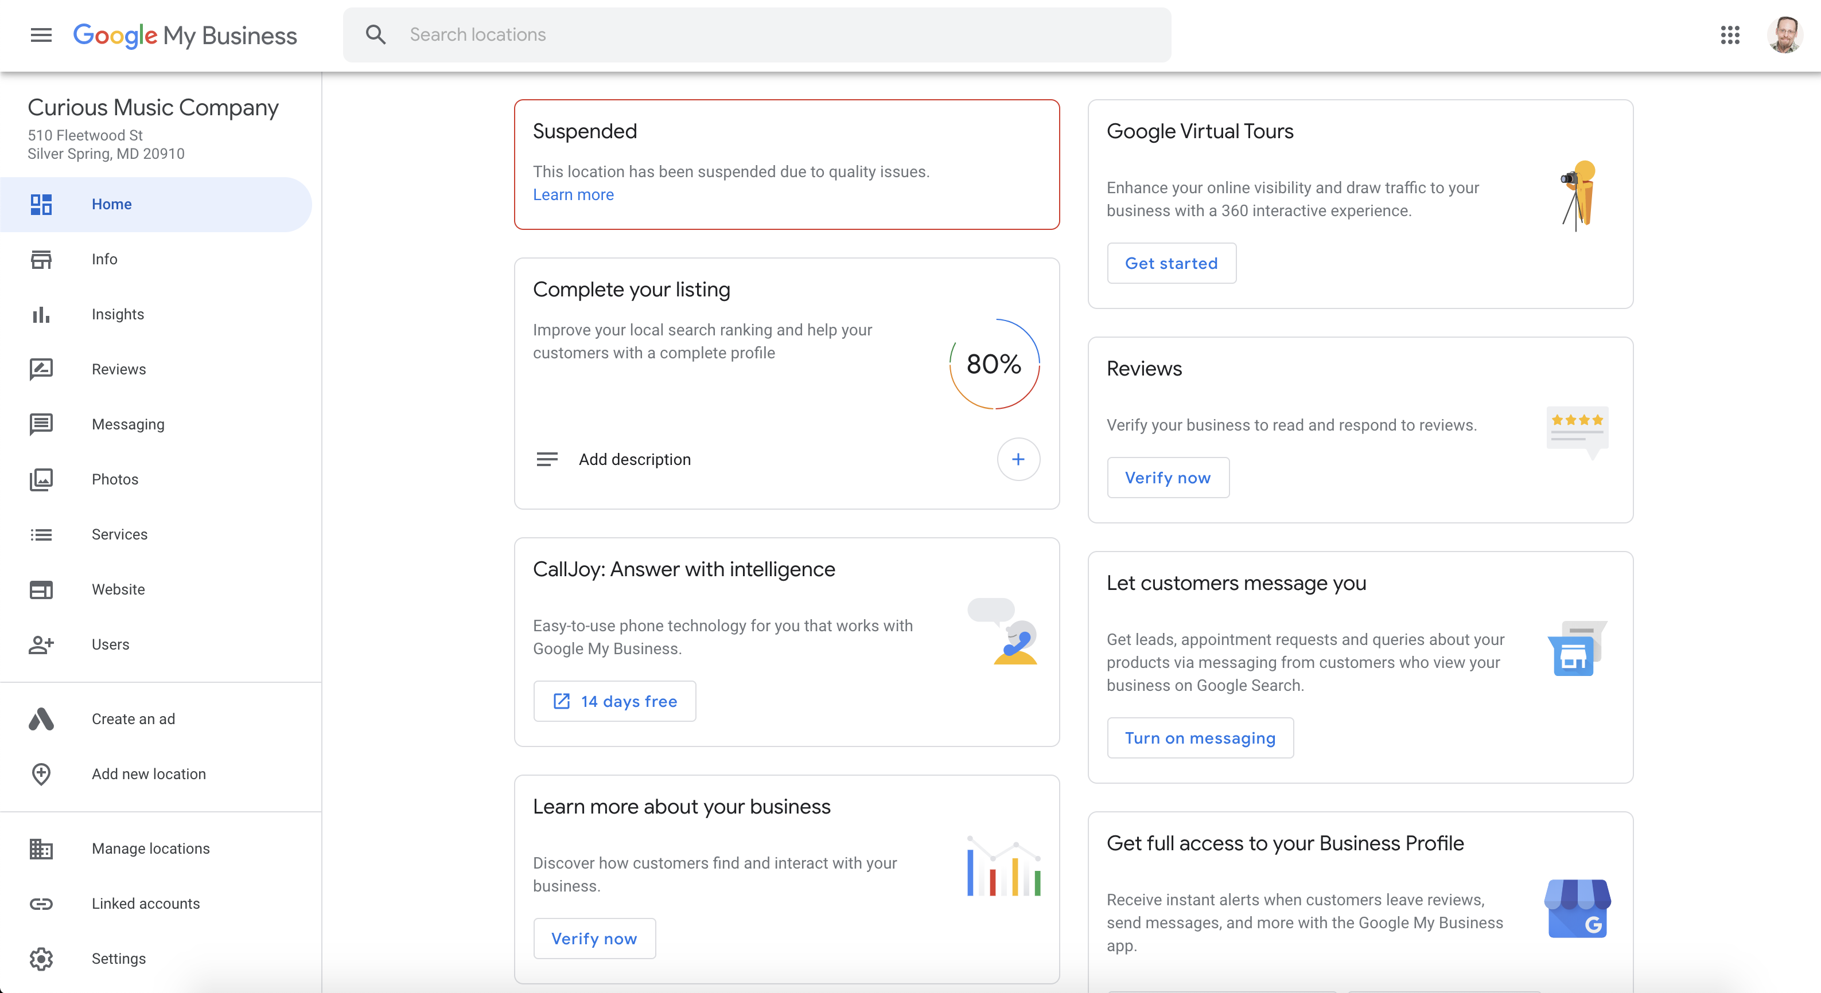Click the Create an ad icon

pyautogui.click(x=41, y=719)
